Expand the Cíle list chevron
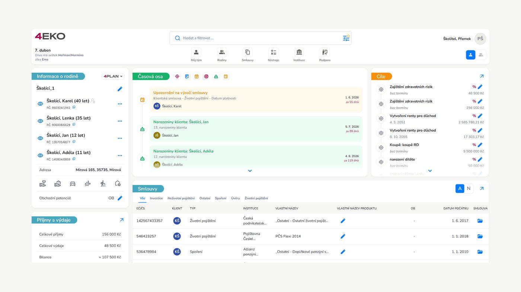The width and height of the screenshot is (521, 292). click(429, 171)
